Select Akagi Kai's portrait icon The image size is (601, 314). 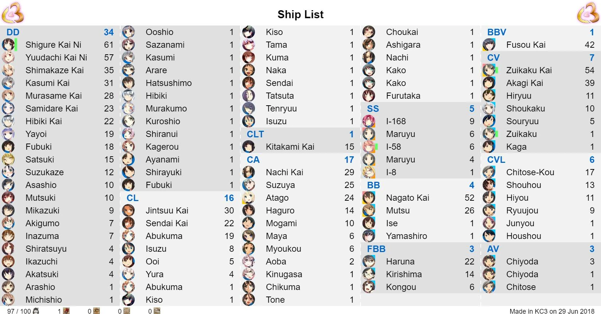pos(489,83)
